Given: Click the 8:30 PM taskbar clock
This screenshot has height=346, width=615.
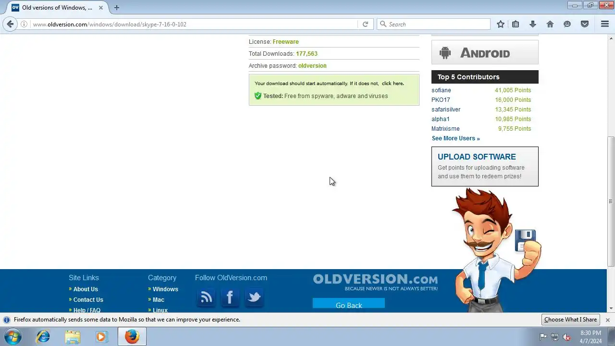Looking at the screenshot, I should coord(590,333).
